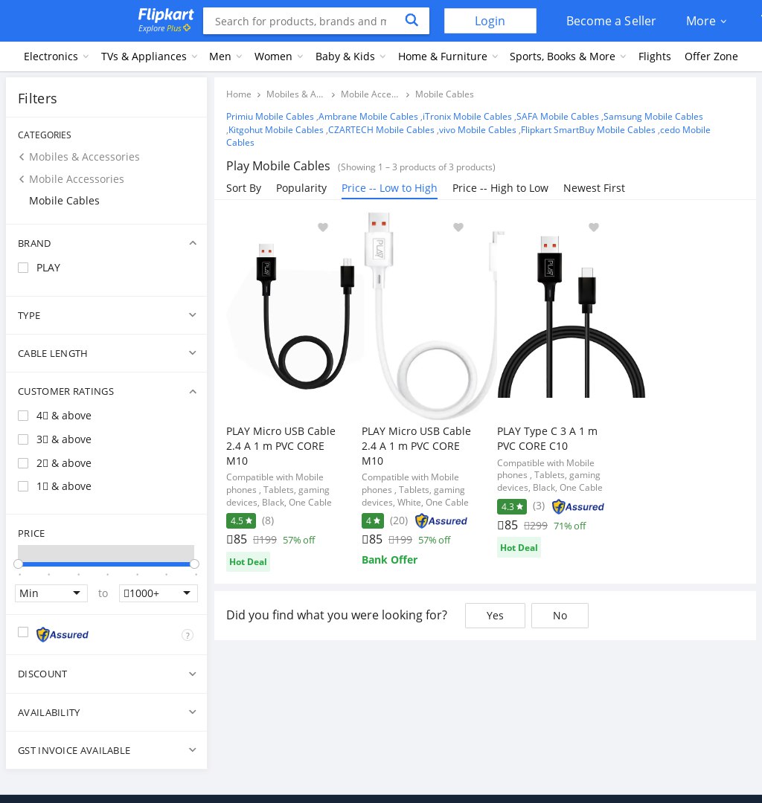Click the Assured help question mark icon
762x803 pixels.
click(x=188, y=635)
